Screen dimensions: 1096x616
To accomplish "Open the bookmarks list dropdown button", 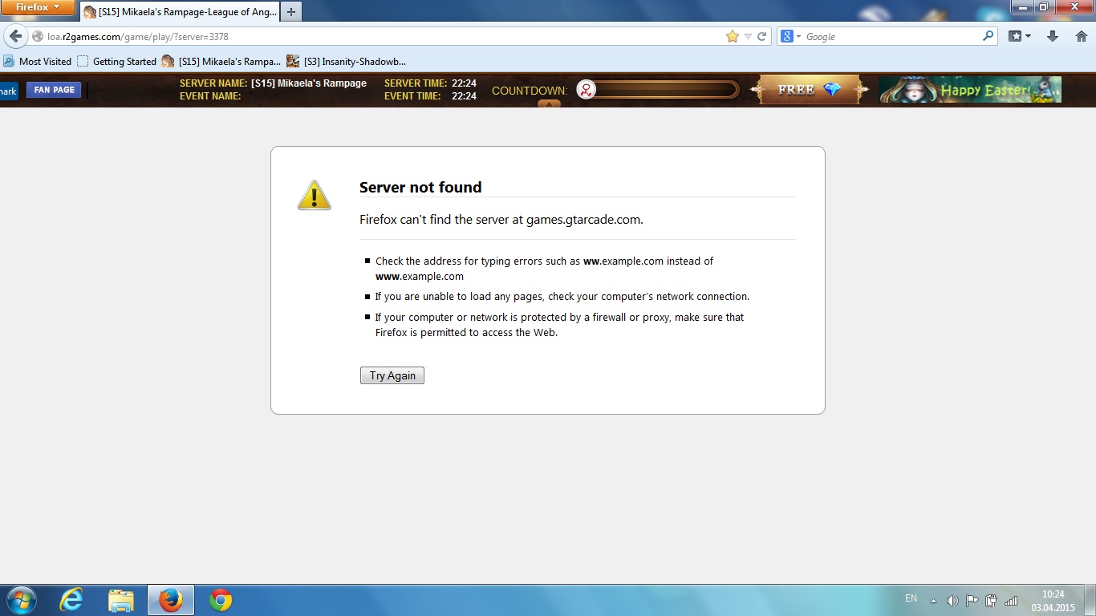I will pos(1020,37).
